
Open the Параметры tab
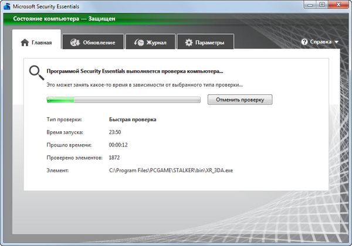coord(205,42)
